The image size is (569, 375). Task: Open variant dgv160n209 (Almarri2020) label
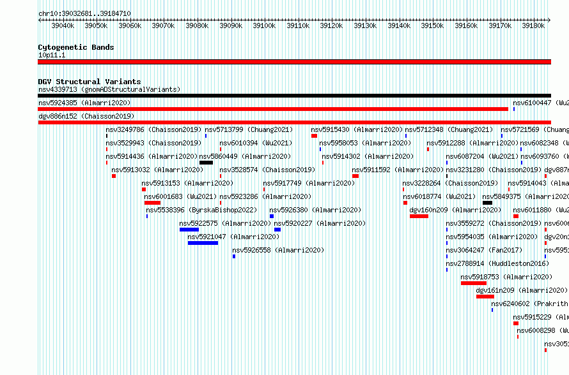(x=455, y=210)
